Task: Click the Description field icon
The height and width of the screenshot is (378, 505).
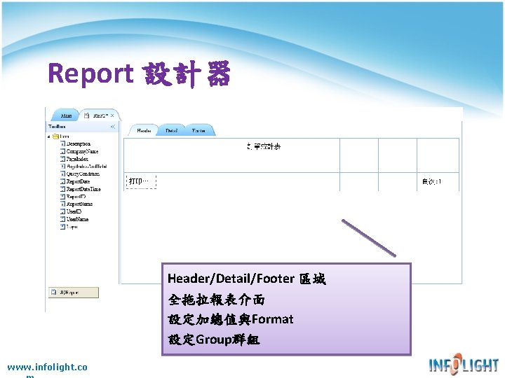Action: pos(63,143)
